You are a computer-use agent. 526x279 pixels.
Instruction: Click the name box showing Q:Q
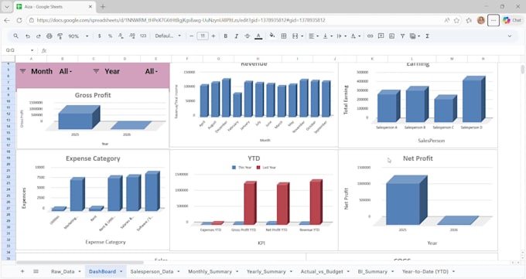point(17,50)
